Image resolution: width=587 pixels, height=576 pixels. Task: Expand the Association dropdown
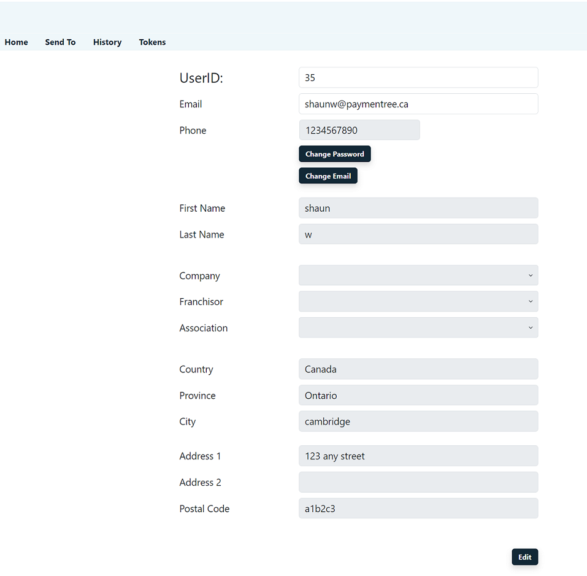(x=418, y=328)
